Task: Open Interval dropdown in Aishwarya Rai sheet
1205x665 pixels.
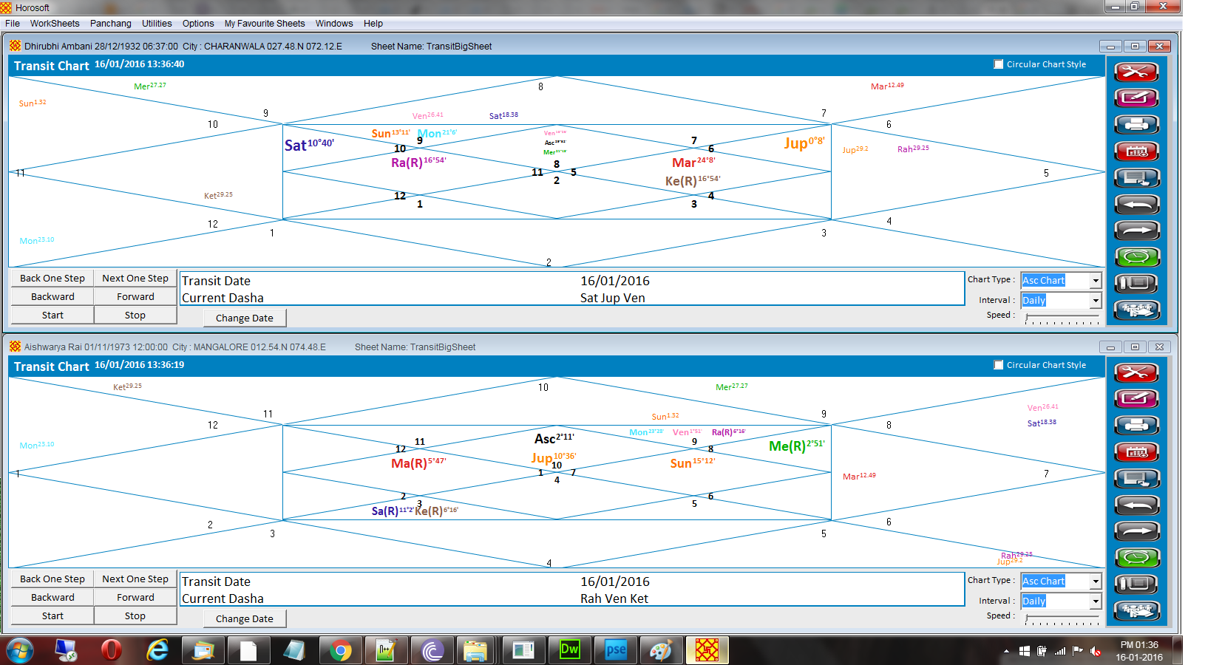Action: [x=1096, y=601]
